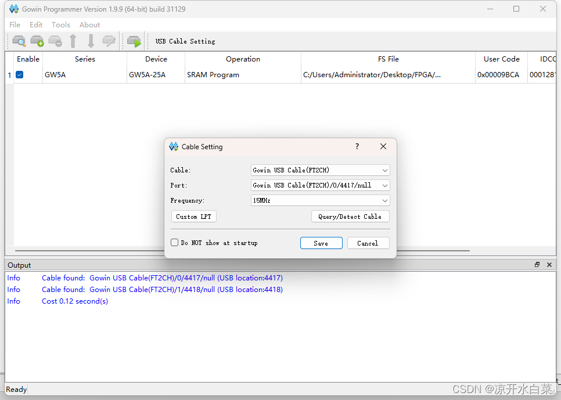Click the Gowin logo icon in title bar
Screen dimensions: 561x400
13,9
